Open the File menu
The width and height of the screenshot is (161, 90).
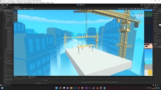pyautogui.click(x=1, y=3)
